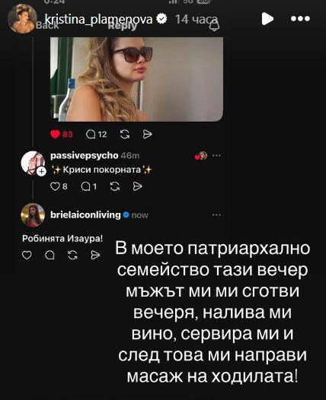
Task: Share the sunglasses photo post via send icon
Action: (x=148, y=134)
